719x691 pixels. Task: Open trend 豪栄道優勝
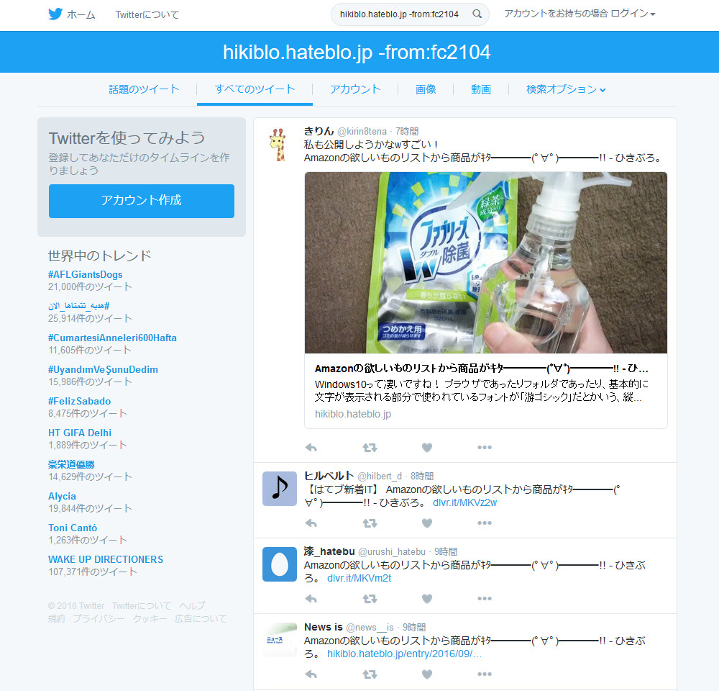[x=71, y=465]
